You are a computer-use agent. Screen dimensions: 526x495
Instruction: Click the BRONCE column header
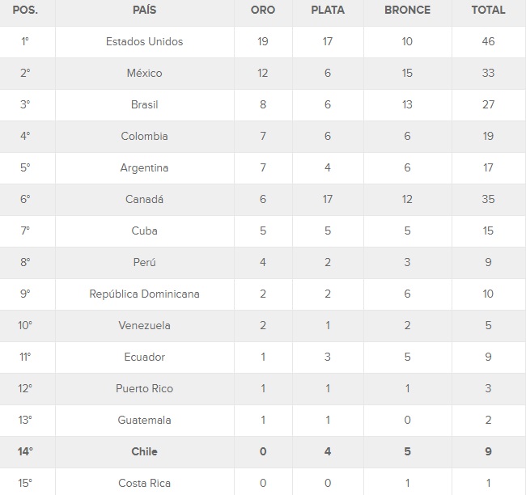click(x=407, y=11)
